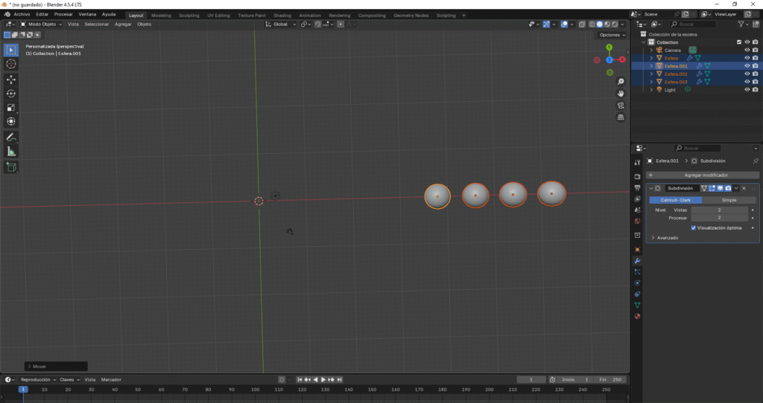Uncheck the Visualización óptima checkbox
Image resolution: width=763 pixels, height=403 pixels.
[694, 228]
